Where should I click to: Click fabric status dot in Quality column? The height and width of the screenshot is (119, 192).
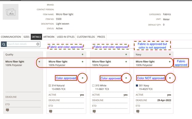(39, 62)
